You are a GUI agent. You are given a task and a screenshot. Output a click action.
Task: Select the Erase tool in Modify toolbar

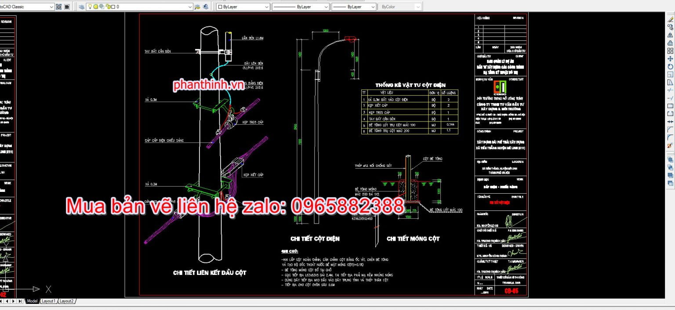click(670, 20)
